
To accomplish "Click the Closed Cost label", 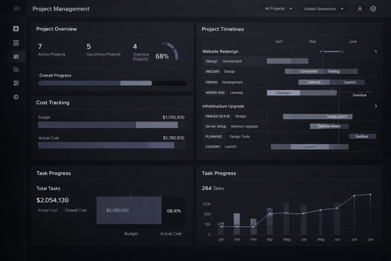I will (x=76, y=210).
